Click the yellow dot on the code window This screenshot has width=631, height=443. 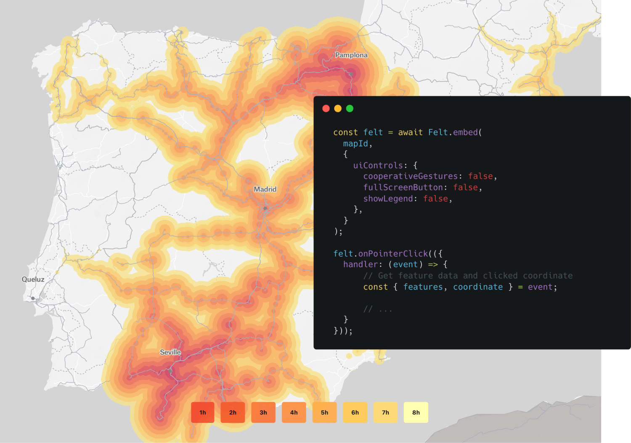click(x=338, y=108)
